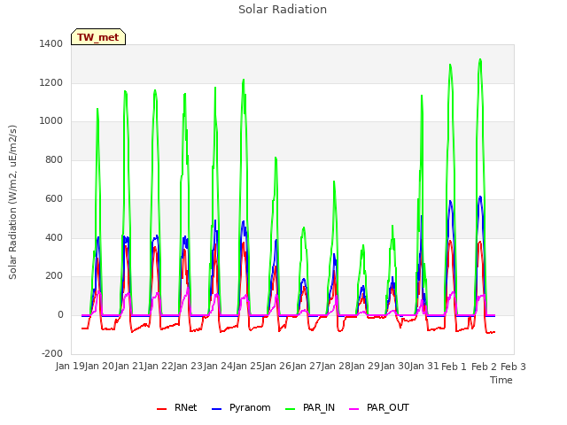Click the Jan 24 x-axis tick label
The width and height of the screenshot is (567, 425).
tap(218, 367)
